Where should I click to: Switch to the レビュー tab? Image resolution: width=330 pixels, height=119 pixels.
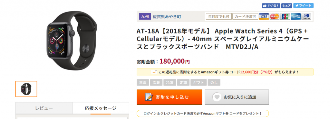44,108
